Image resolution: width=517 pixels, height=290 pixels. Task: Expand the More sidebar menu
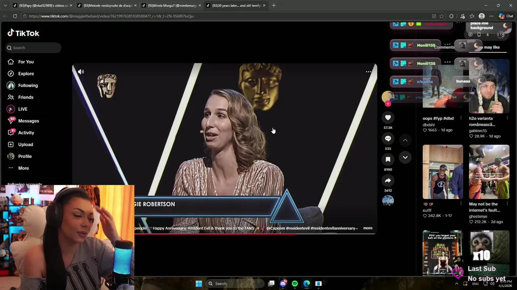coord(23,168)
